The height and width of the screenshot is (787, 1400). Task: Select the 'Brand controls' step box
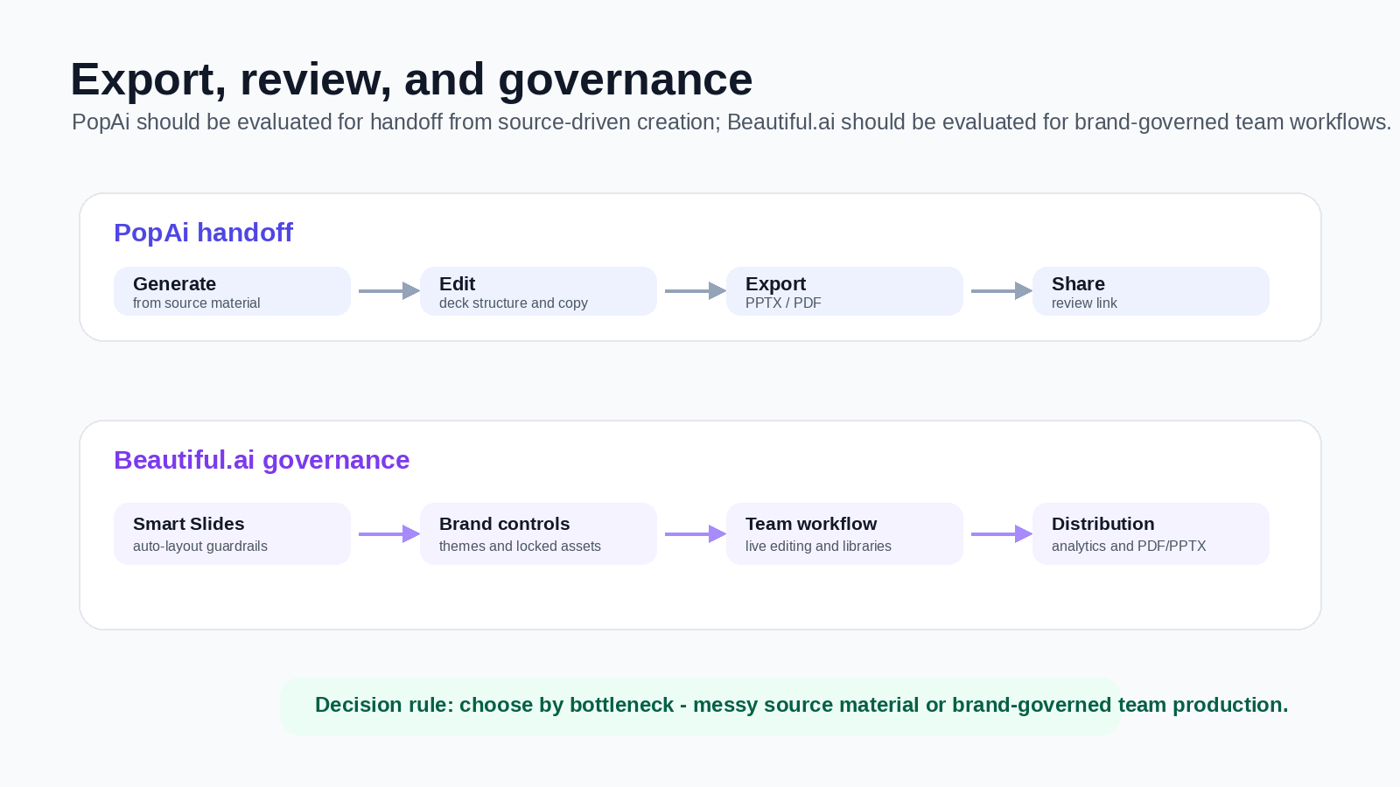(x=538, y=533)
